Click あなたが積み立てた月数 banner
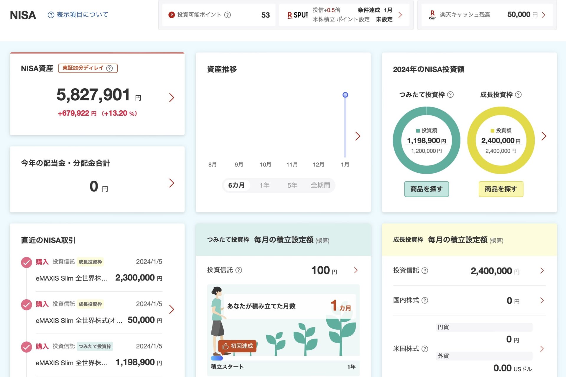This screenshot has height=377, width=566. click(289, 306)
